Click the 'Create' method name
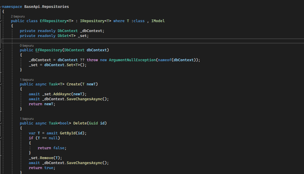Screen dimensions: 304x174 coord(73,84)
